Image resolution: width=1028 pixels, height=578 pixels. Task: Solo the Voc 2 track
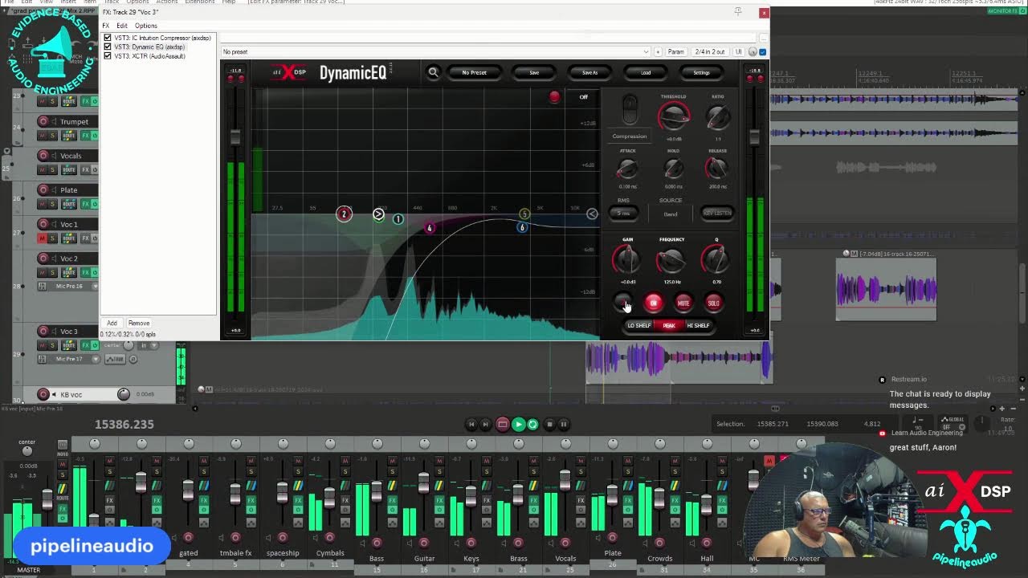pos(53,272)
